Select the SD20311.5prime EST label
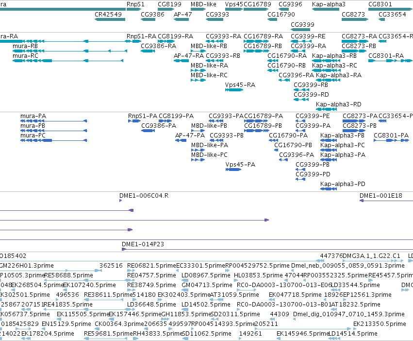The height and width of the screenshot is (341, 413). click(235, 314)
